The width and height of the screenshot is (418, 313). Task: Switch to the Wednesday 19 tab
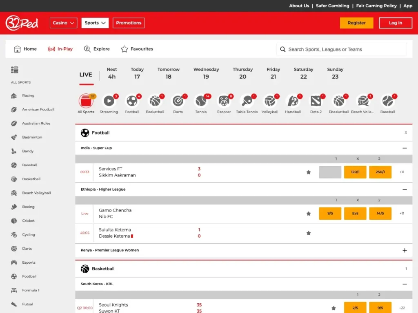(206, 73)
